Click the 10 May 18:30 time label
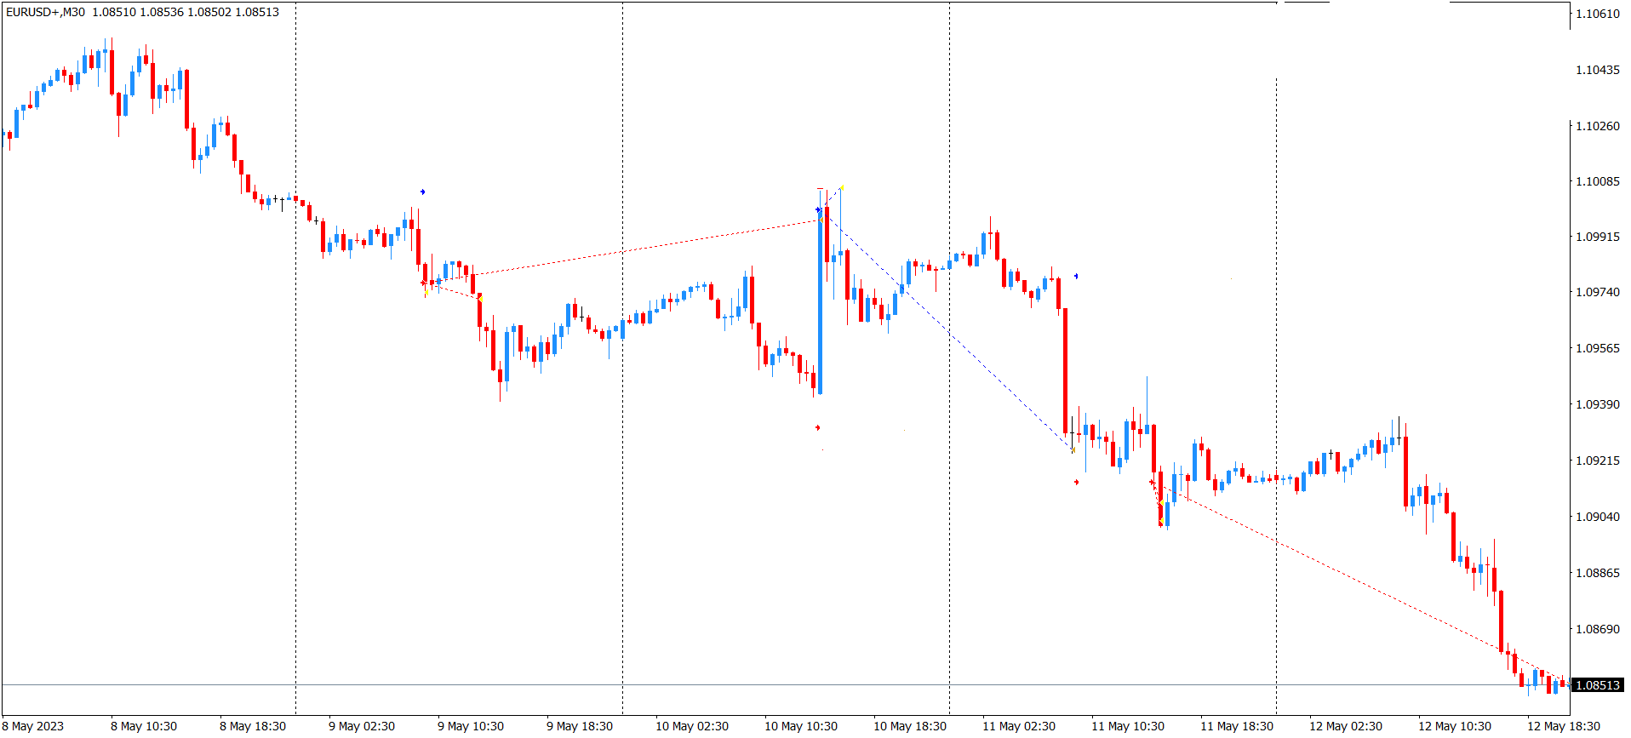The width and height of the screenshot is (1631, 738). (910, 726)
